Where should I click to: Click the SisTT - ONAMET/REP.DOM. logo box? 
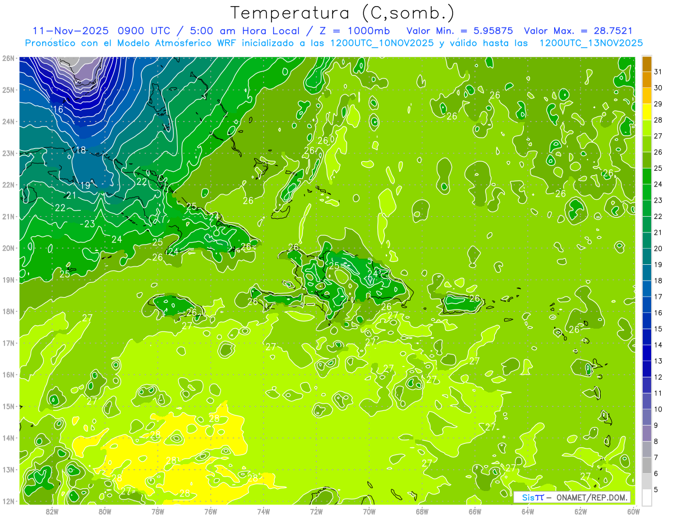pyautogui.click(x=573, y=497)
